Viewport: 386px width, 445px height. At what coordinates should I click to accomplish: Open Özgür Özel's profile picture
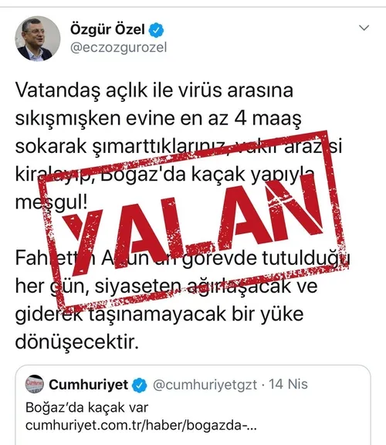pyautogui.click(x=37, y=39)
